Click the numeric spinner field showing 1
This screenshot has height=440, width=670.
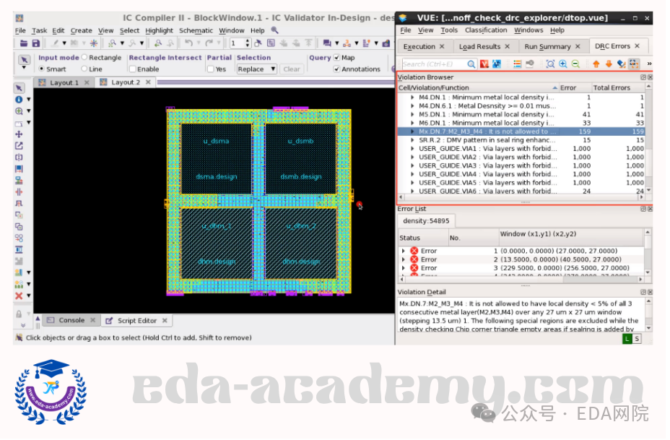(239, 43)
